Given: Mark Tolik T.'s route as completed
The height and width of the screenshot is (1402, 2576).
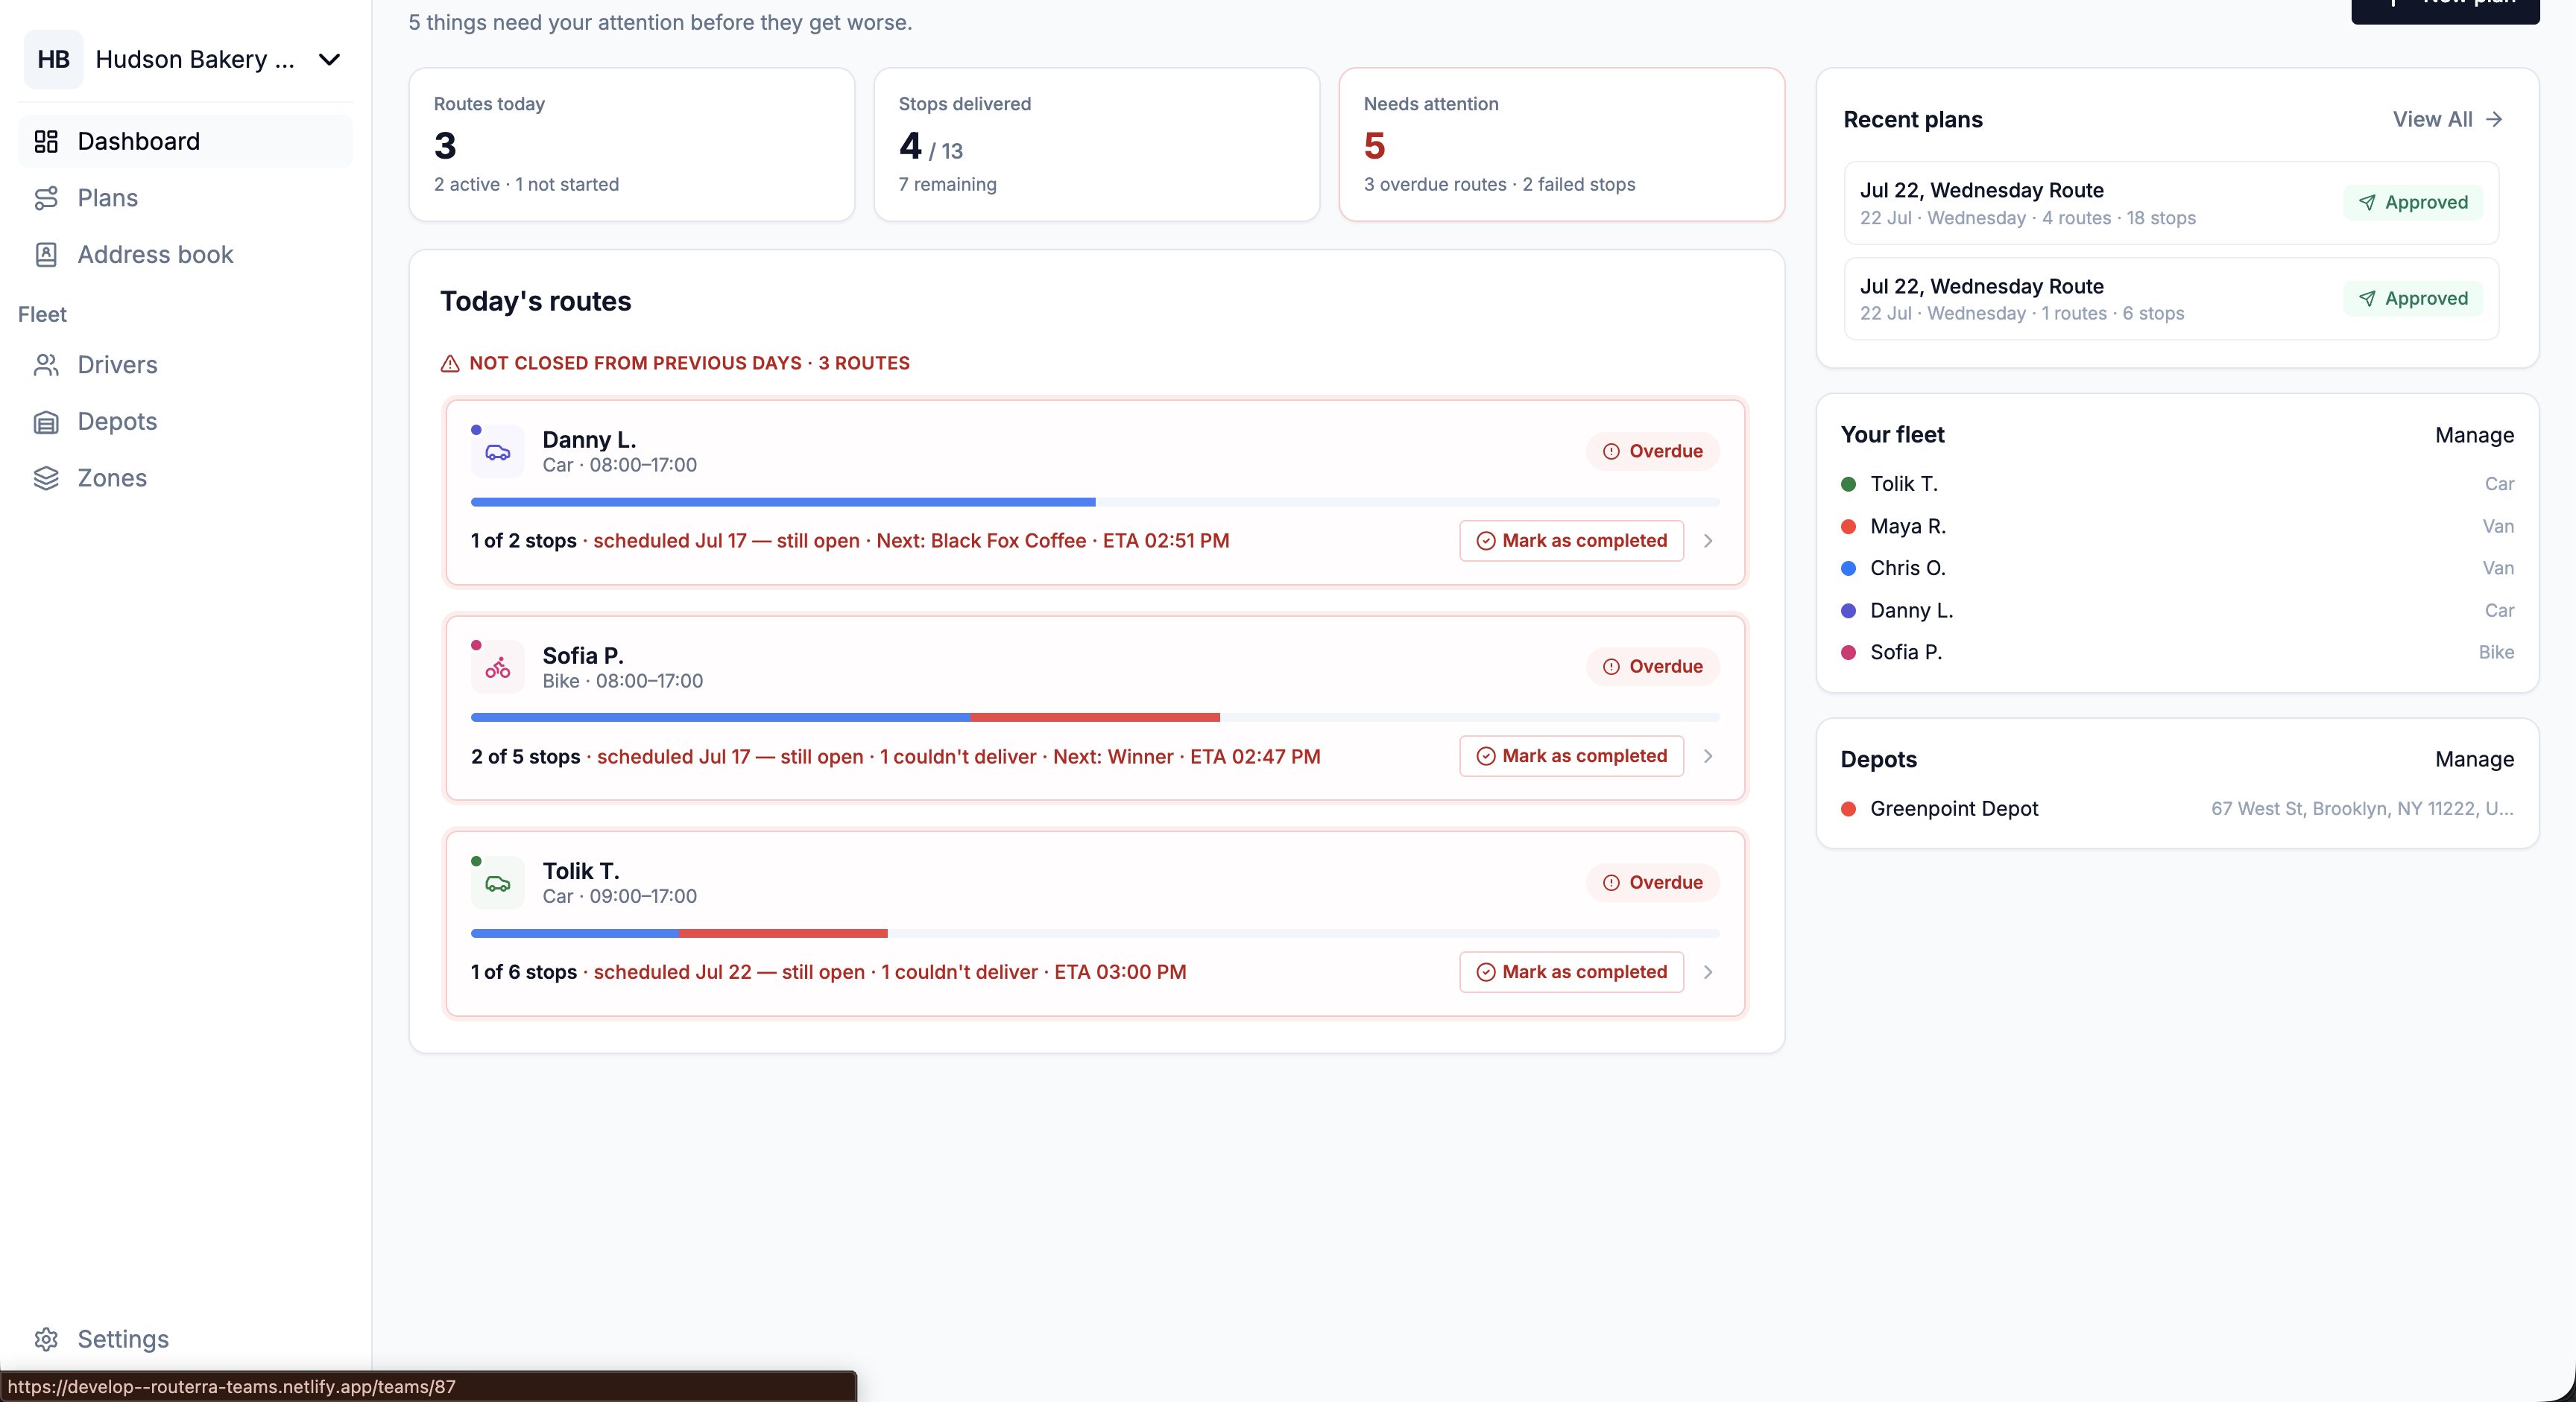Looking at the screenshot, I should pos(1571,972).
